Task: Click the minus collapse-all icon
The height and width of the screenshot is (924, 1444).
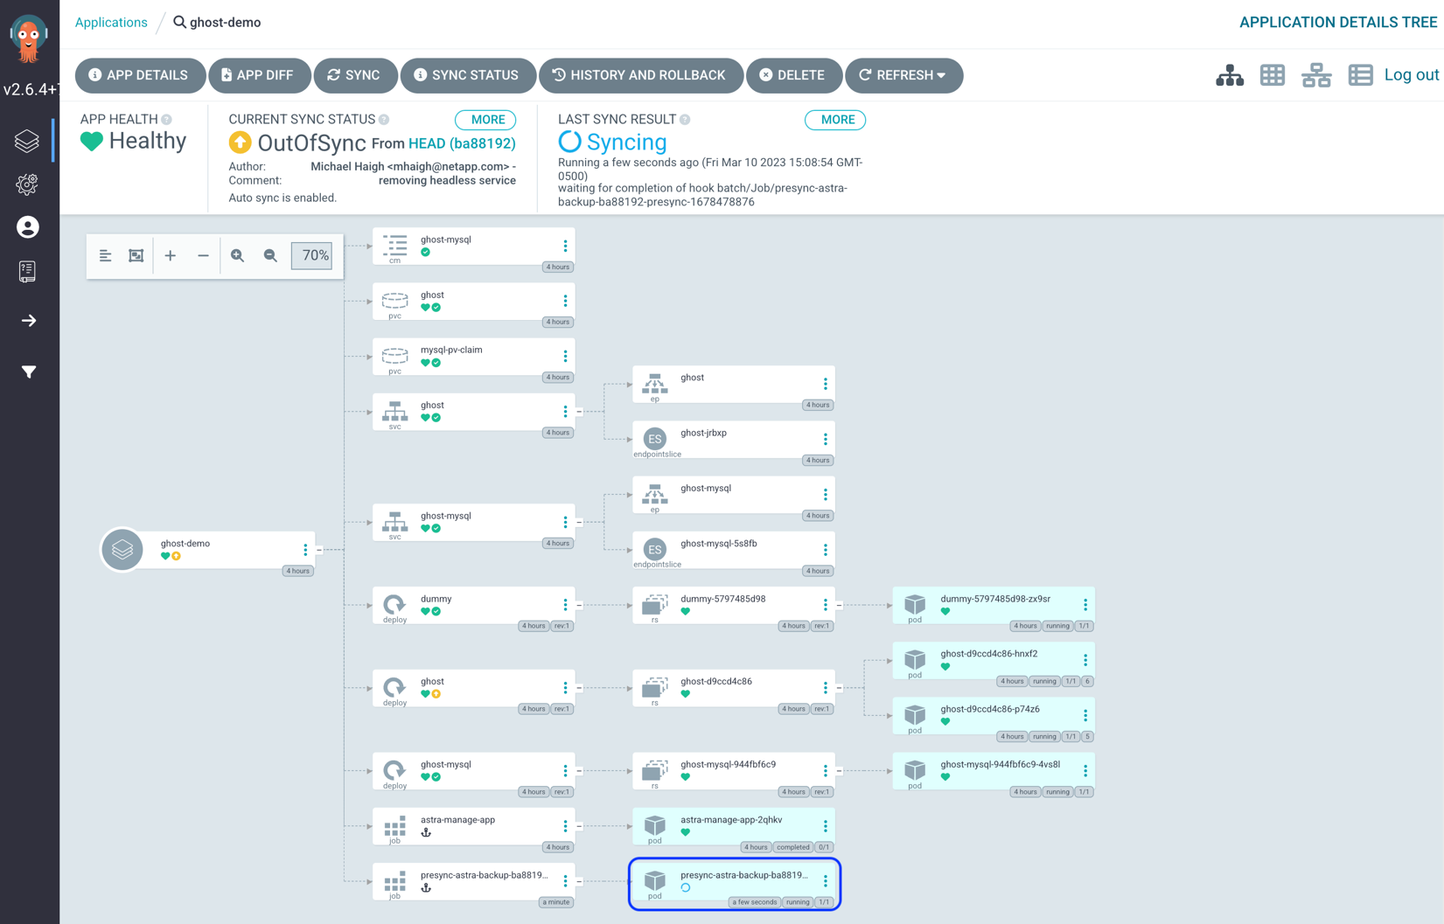Action: [x=203, y=256]
